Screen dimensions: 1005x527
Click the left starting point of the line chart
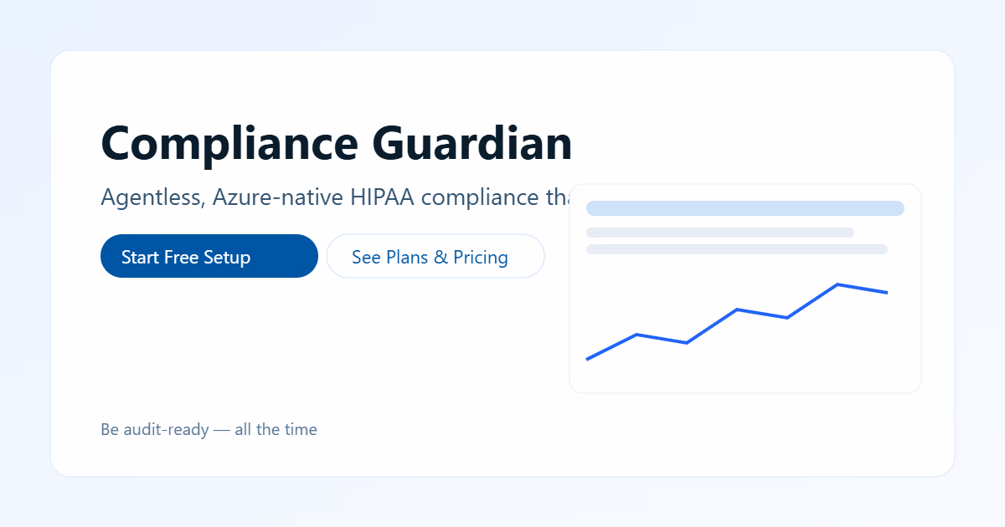pos(588,359)
